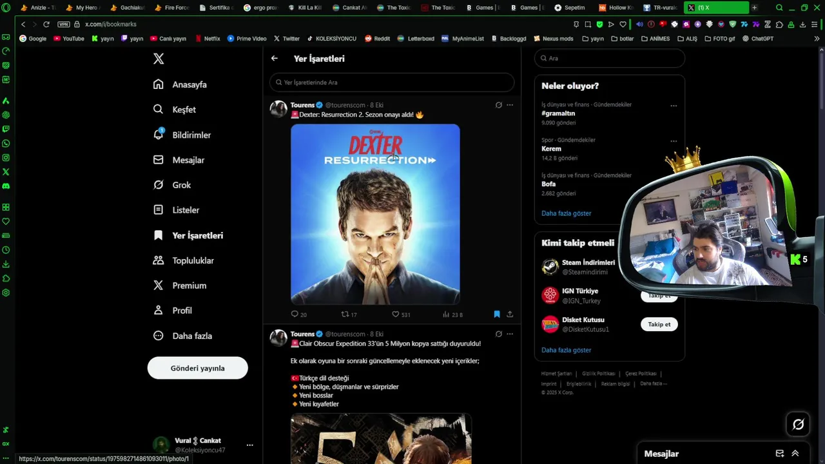Image resolution: width=825 pixels, height=464 pixels.
Task: Select Yer İşaretleri in navigation
Action: click(x=188, y=235)
